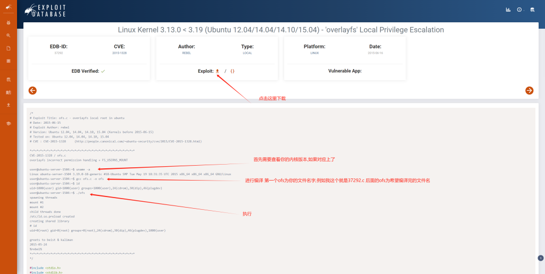
Task: Open training graduation cap icon in sidebar
Action: tap(9, 123)
